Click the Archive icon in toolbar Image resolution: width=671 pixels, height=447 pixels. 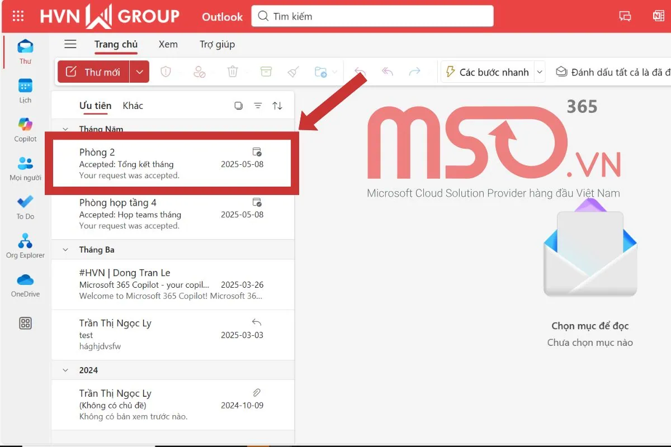click(x=266, y=72)
